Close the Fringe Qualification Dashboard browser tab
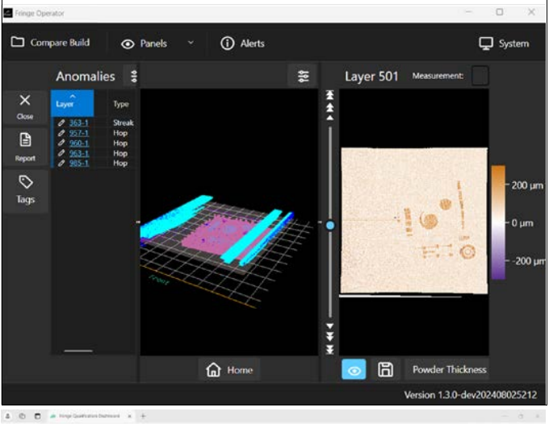 pyautogui.click(x=129, y=416)
